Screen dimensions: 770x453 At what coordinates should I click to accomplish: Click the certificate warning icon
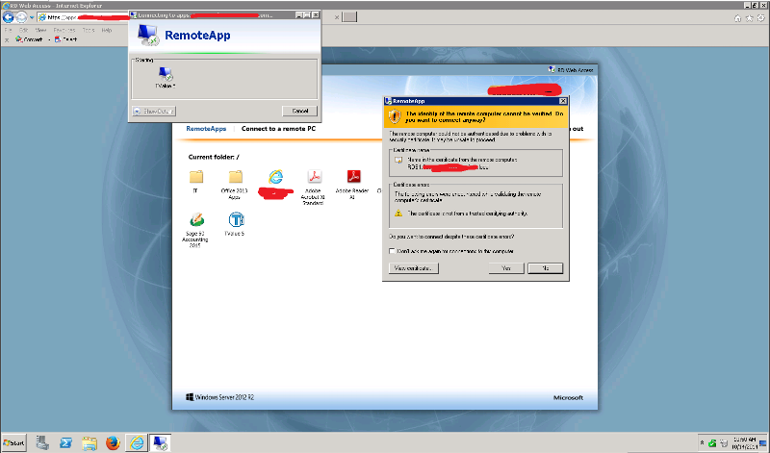398,213
